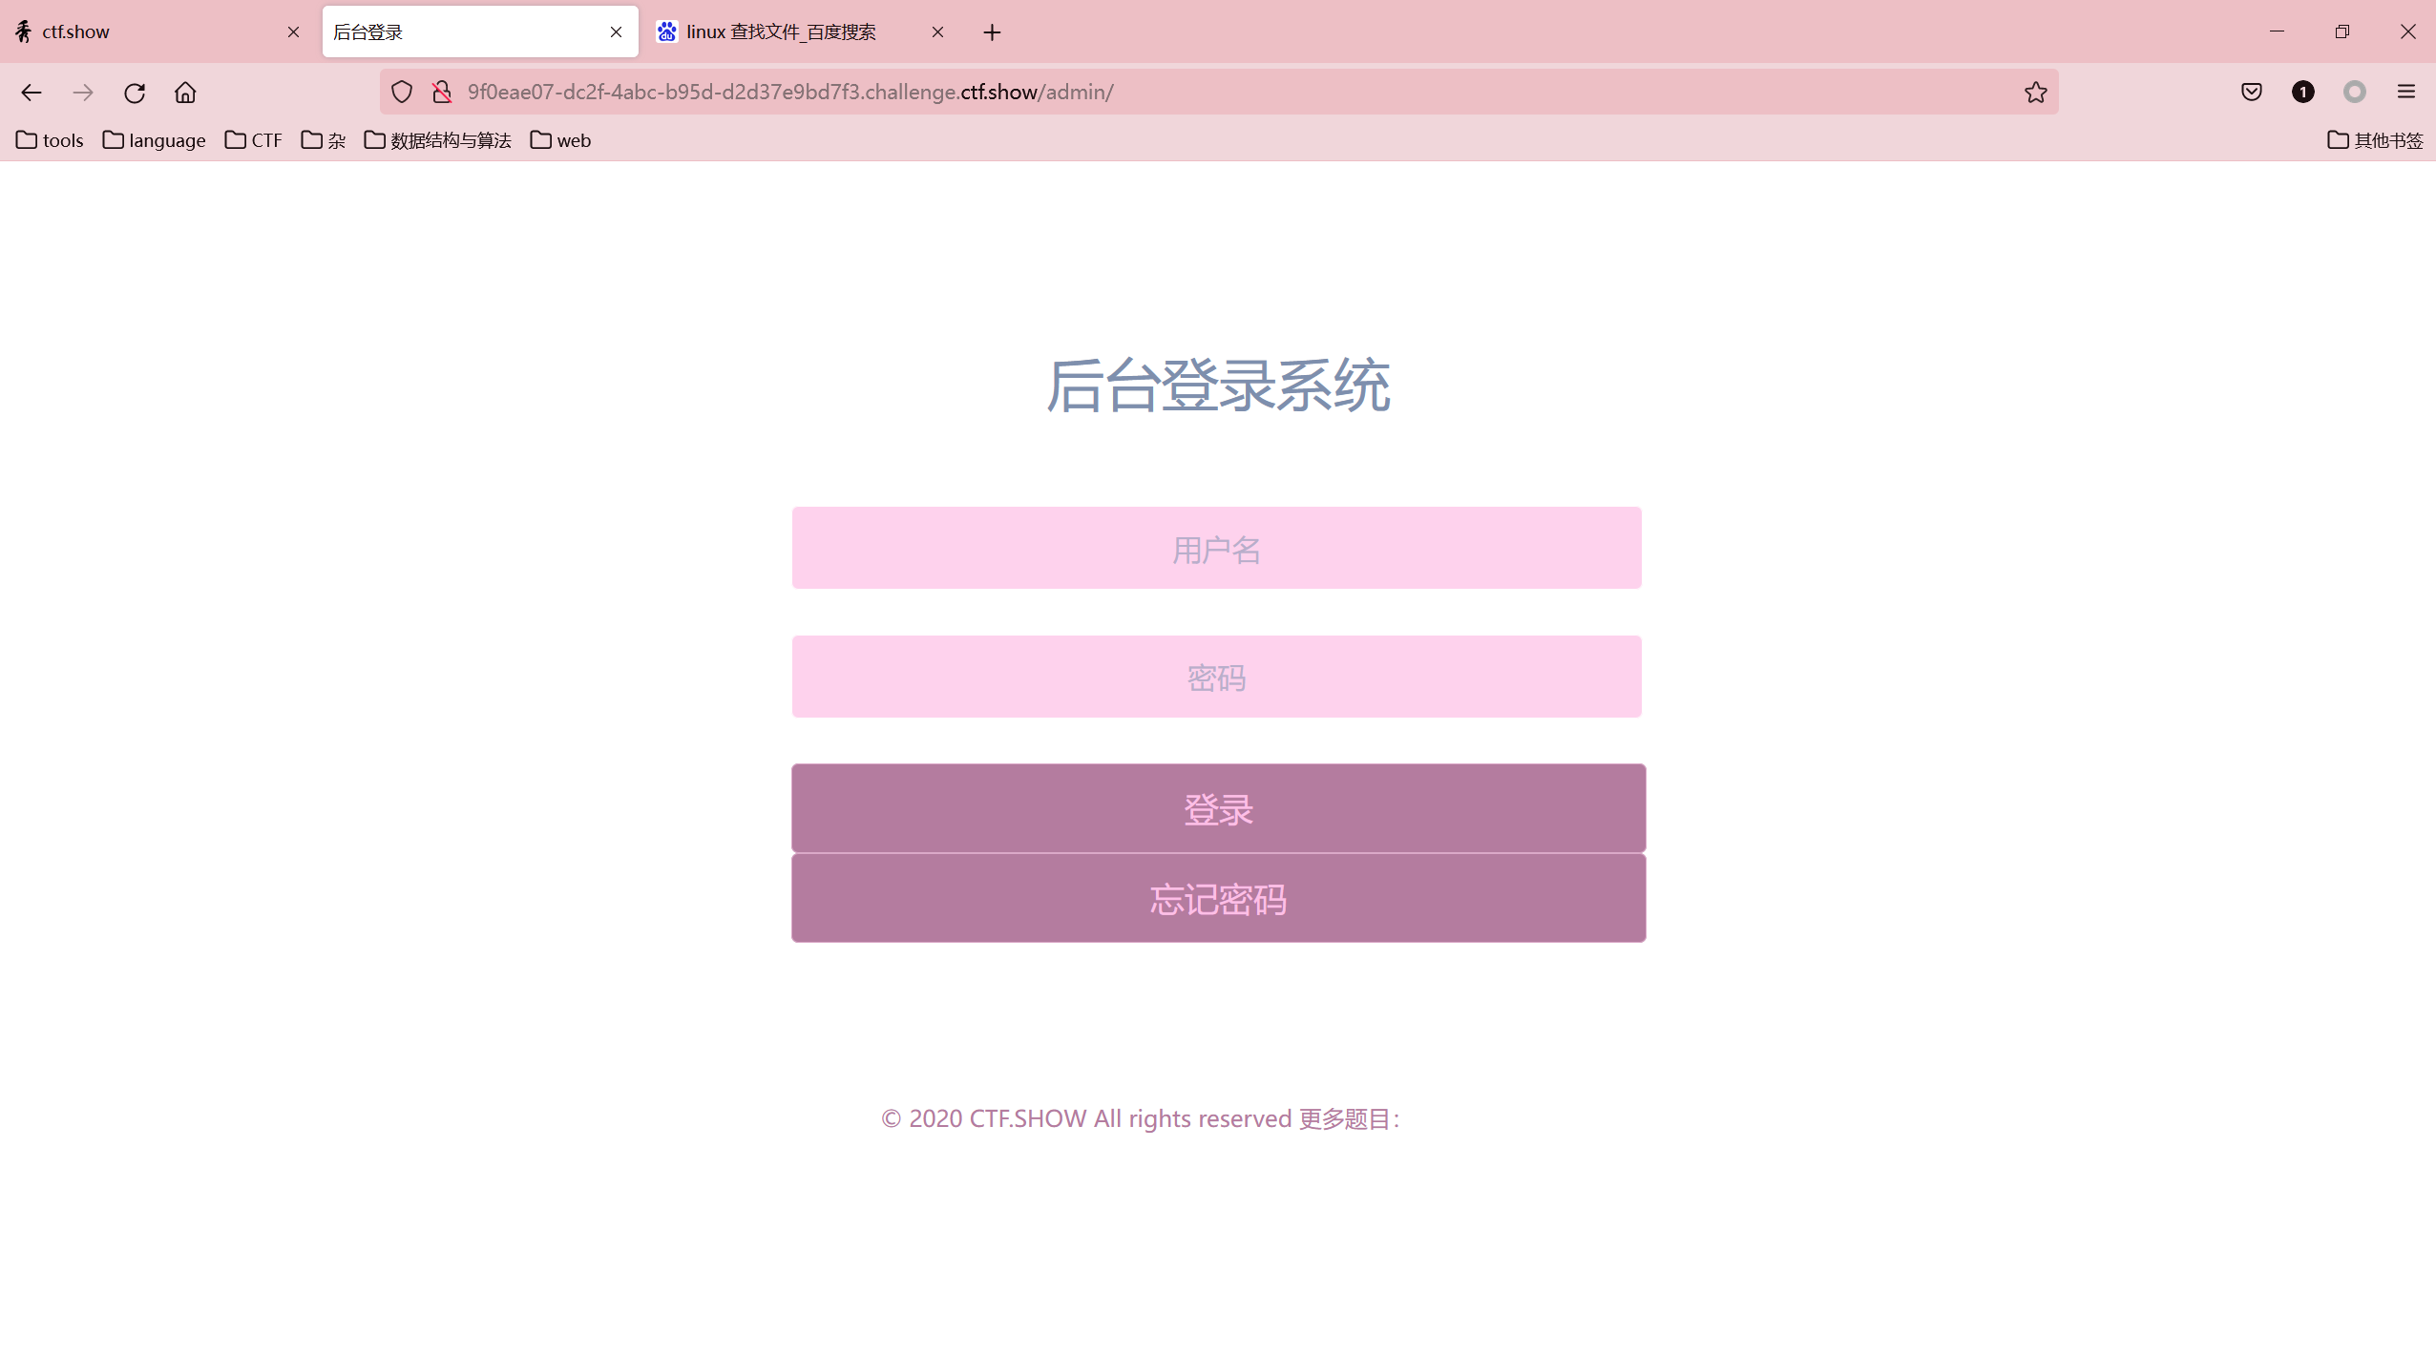Open a new tab with the plus button
The height and width of the screenshot is (1356, 2436).
[x=992, y=31]
